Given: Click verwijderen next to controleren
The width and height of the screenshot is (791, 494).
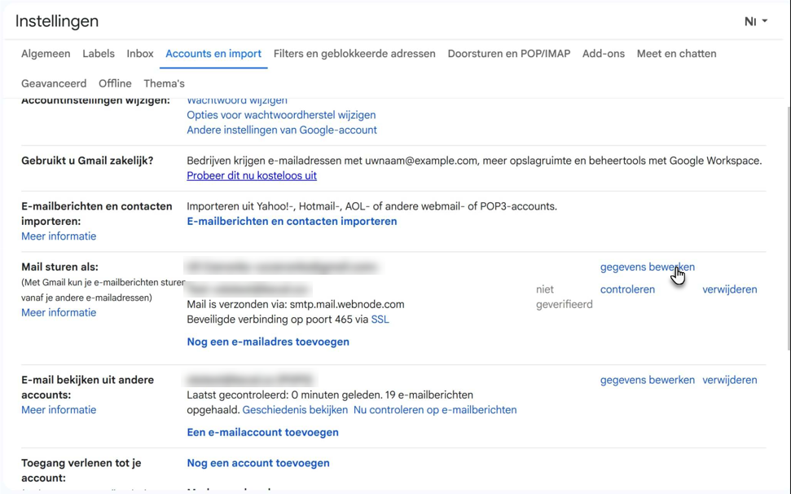Looking at the screenshot, I should click(729, 289).
